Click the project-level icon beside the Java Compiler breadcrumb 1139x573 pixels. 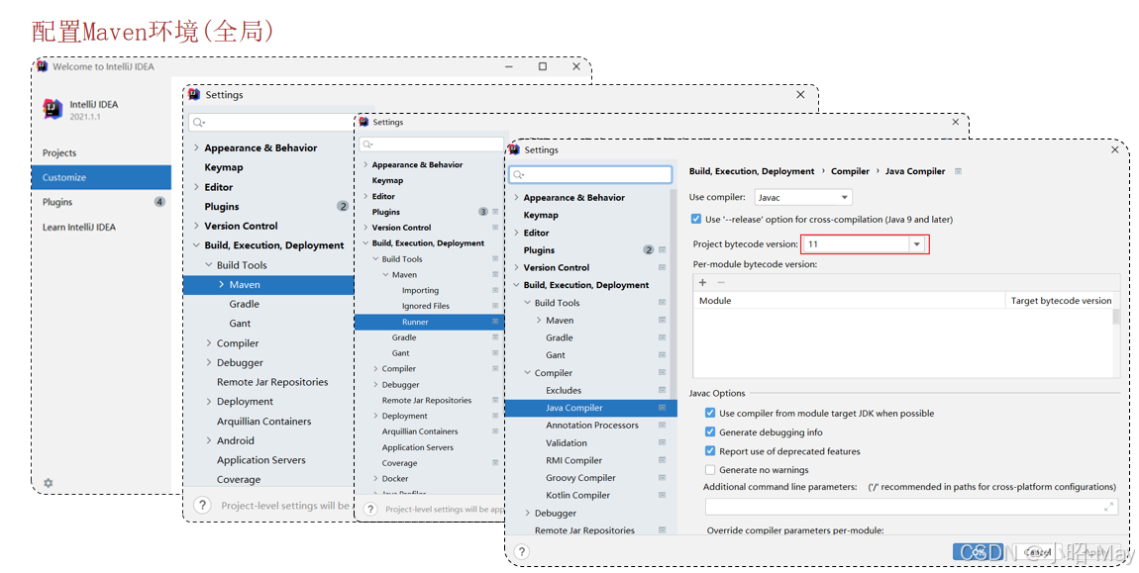958,171
